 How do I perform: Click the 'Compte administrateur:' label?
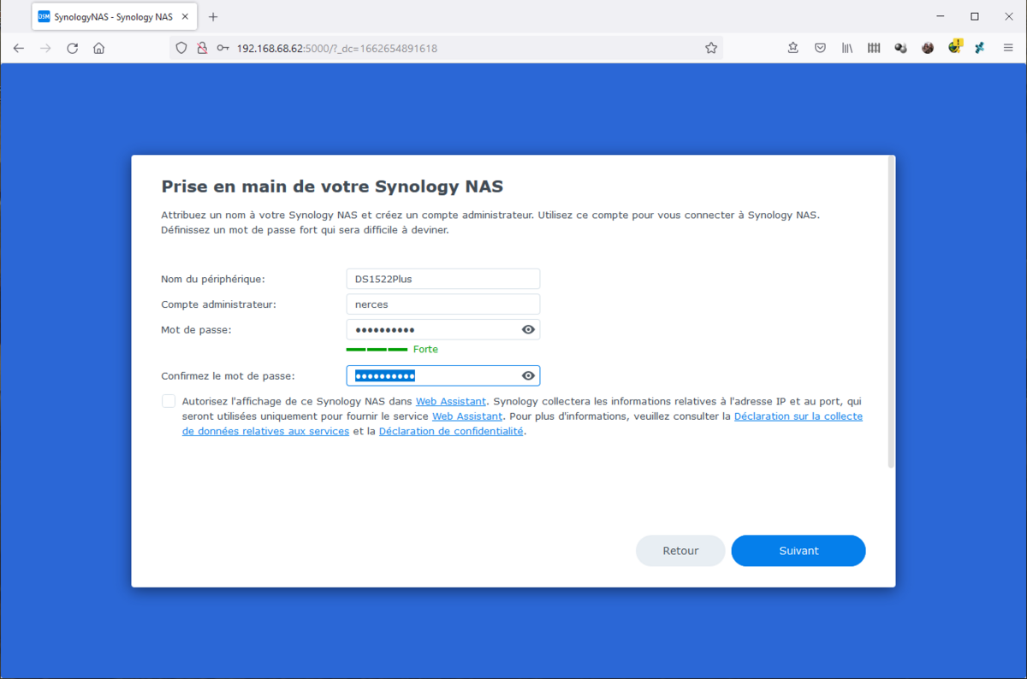click(218, 304)
